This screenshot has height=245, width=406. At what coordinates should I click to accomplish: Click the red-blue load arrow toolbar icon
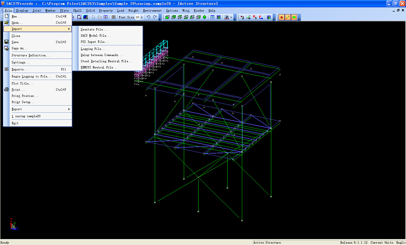[x=261, y=17]
